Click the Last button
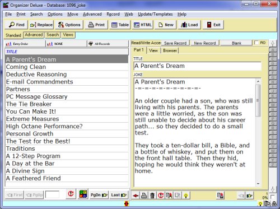The width and height of the screenshot is (280, 209). tap(119, 195)
